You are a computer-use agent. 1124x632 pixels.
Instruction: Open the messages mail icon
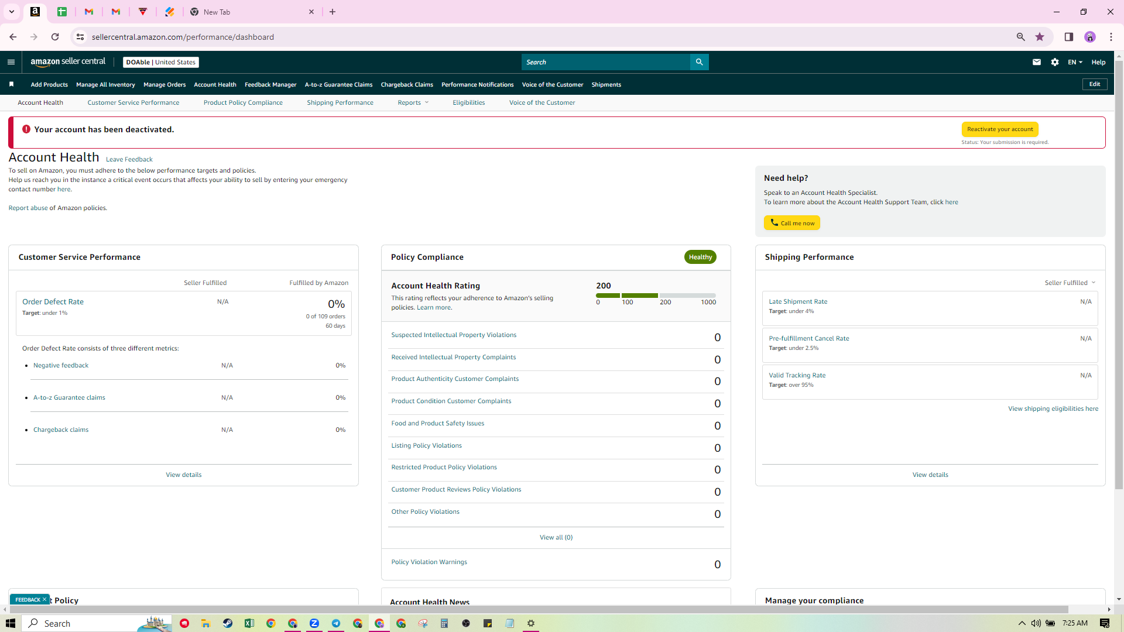click(1037, 62)
